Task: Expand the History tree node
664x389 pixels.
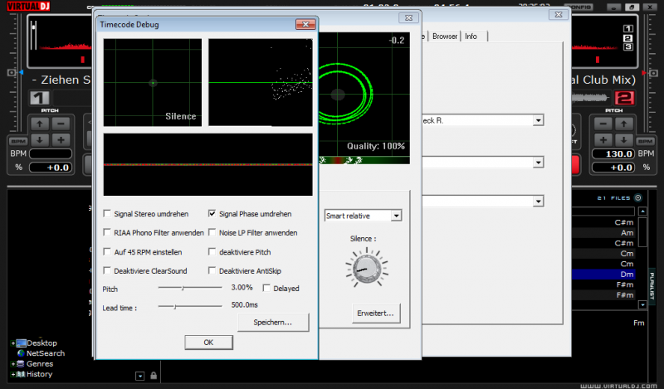Action: point(13,374)
